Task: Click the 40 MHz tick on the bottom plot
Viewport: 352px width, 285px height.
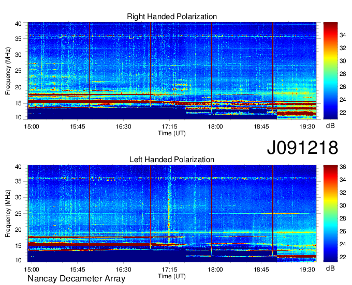Action: tap(18, 167)
